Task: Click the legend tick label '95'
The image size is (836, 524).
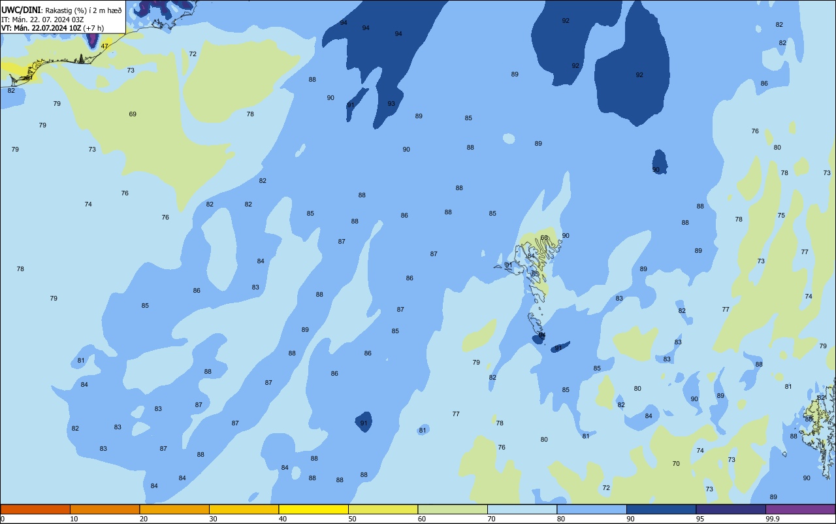Action: tap(700, 519)
